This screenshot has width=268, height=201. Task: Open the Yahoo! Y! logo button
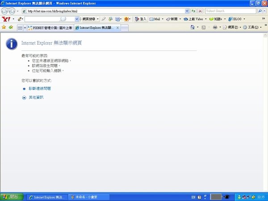click(x=6, y=19)
